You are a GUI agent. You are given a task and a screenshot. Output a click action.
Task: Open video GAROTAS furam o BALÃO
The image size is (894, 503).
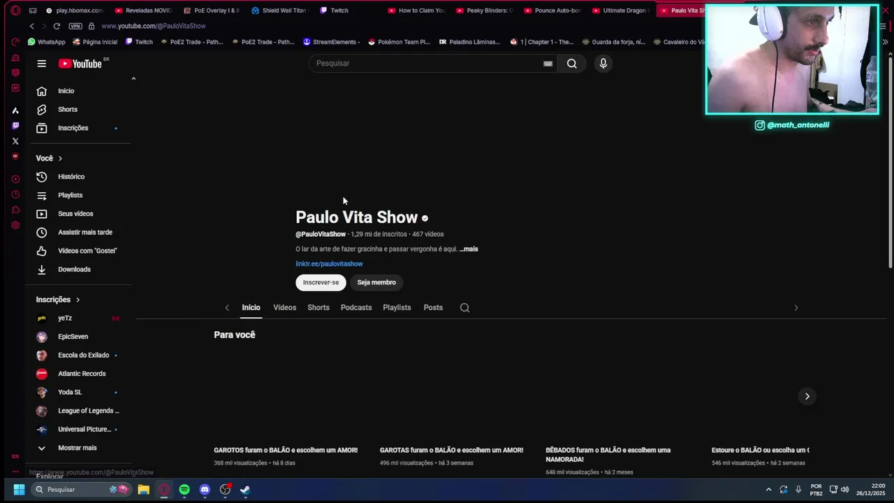point(451,451)
